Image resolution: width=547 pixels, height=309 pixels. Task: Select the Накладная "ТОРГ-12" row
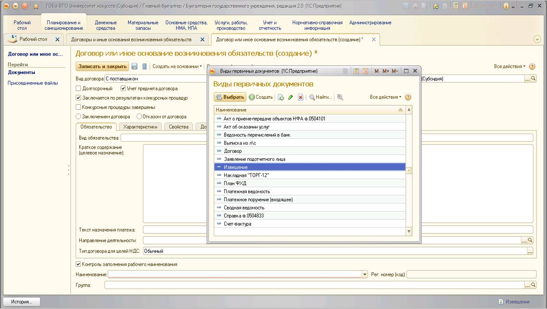coord(310,175)
